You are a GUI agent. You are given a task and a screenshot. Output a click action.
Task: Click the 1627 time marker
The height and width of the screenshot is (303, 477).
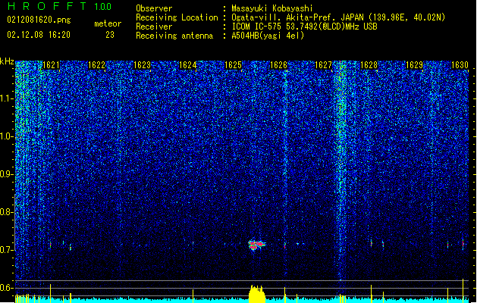pos(323,65)
